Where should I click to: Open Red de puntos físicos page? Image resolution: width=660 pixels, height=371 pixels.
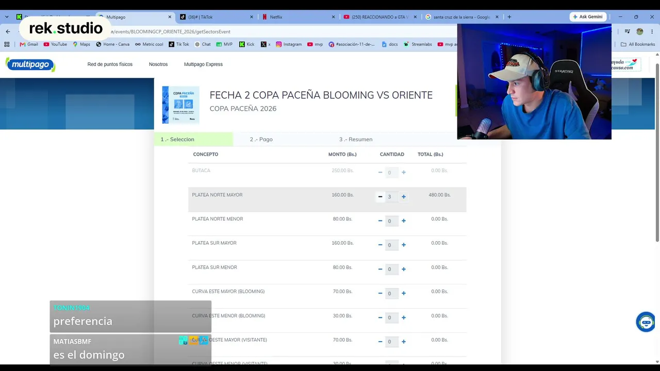point(110,64)
